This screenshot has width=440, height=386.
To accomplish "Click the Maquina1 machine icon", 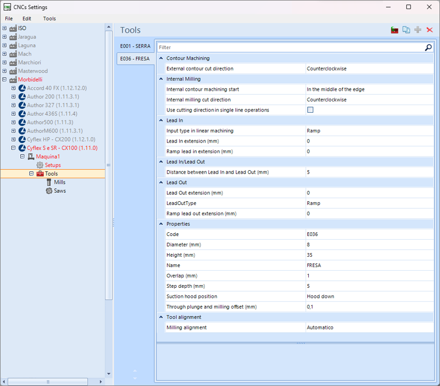I will coord(31,156).
